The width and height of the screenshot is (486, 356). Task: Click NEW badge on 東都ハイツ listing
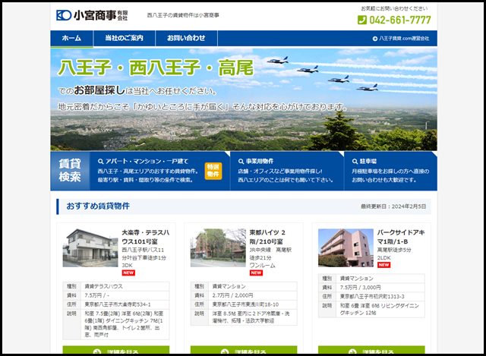point(256,273)
